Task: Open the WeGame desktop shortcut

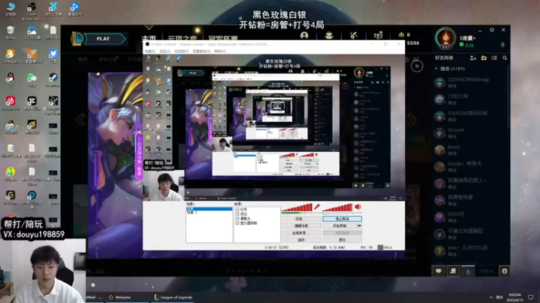Action: [10, 197]
